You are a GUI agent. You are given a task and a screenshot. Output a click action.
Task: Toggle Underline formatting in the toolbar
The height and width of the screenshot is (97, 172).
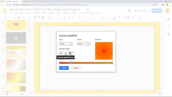point(110,17)
